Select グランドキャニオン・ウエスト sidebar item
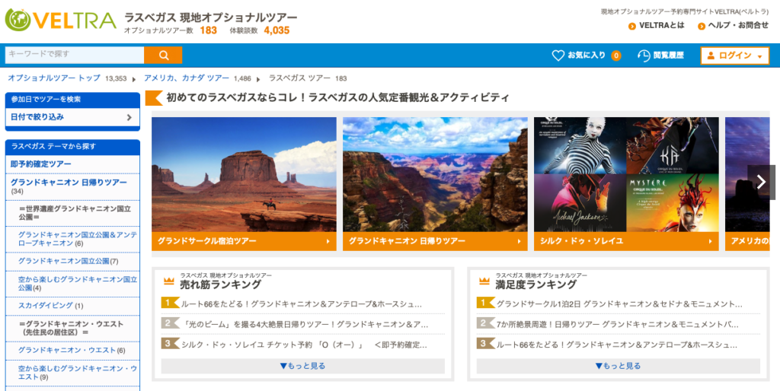780x391 pixels. click(66, 350)
